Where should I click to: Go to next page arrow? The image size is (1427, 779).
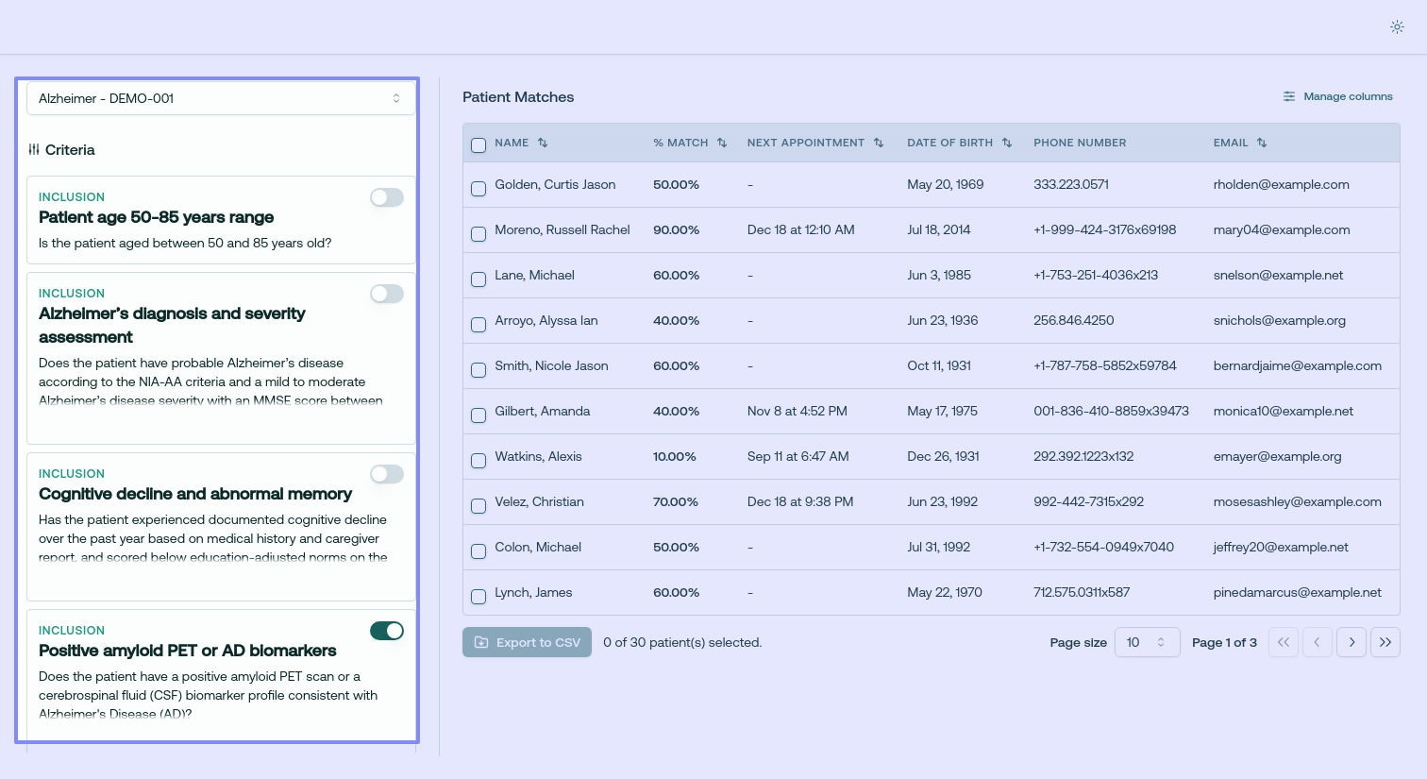tap(1351, 642)
